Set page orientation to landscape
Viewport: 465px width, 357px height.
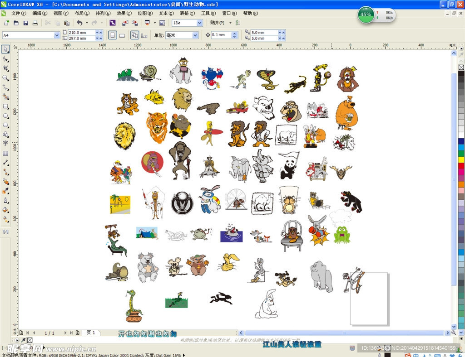pos(122,35)
